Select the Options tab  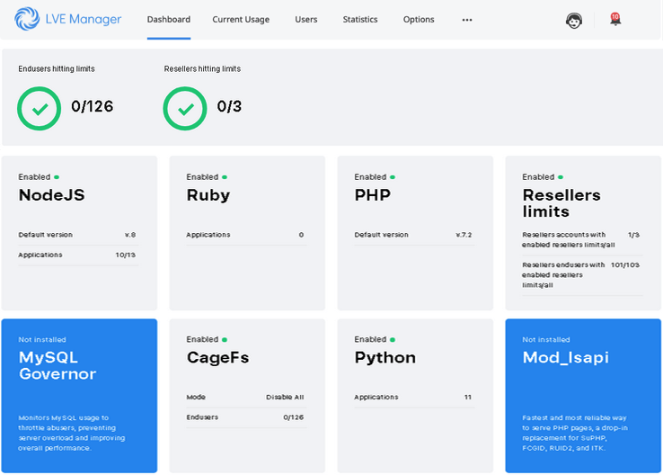tap(419, 20)
